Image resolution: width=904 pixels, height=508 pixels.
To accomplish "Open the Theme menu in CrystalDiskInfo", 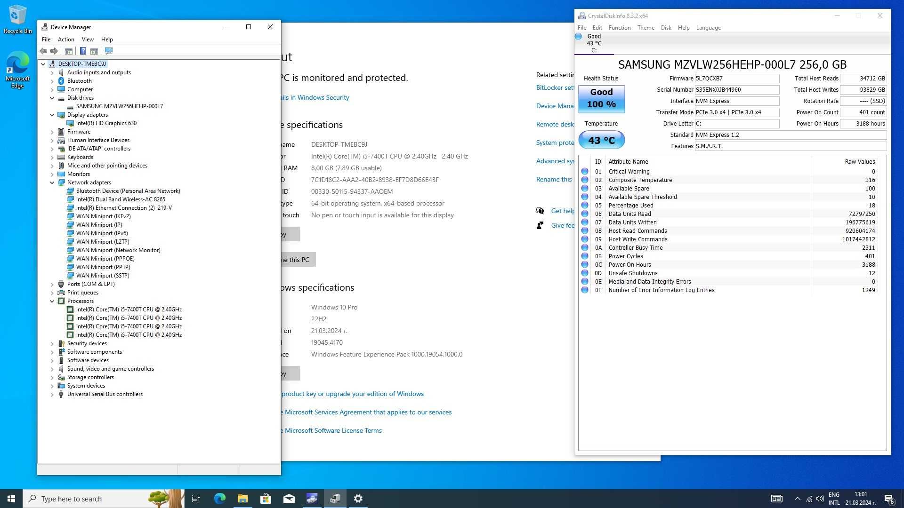I will 646,28.
